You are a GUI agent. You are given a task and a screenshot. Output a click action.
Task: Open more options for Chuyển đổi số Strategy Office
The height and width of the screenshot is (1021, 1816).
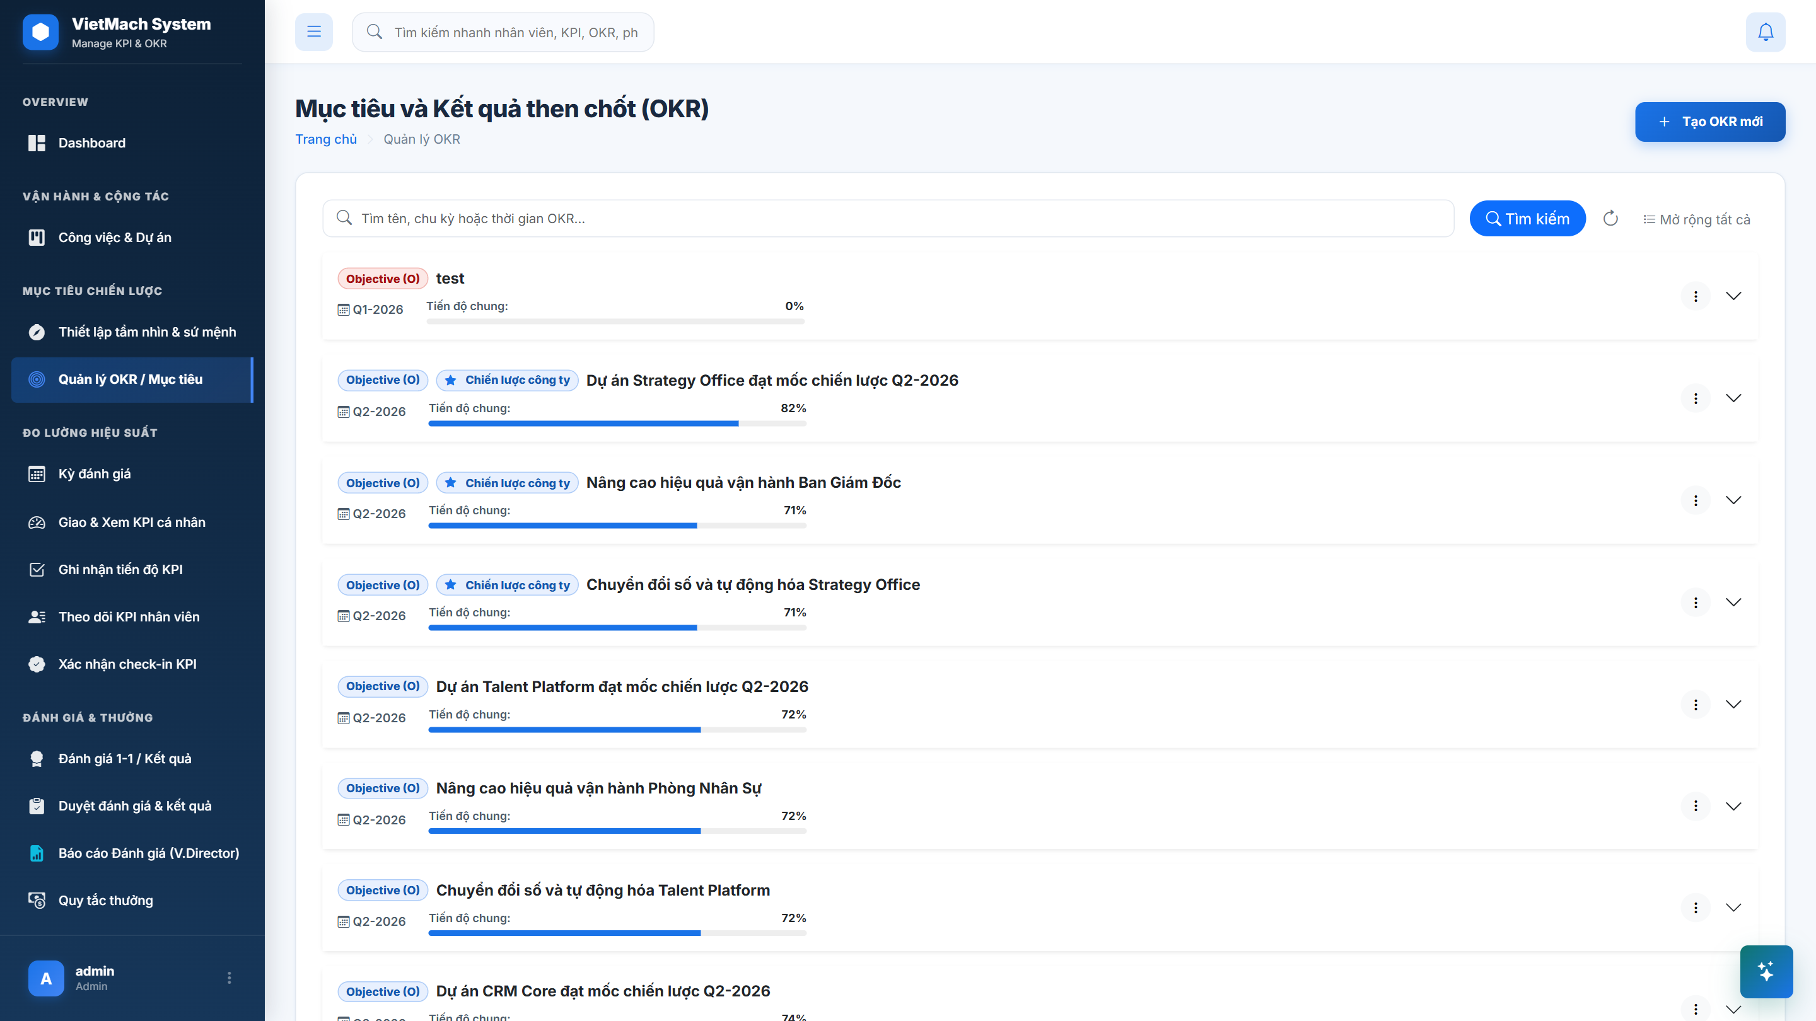[x=1696, y=603]
